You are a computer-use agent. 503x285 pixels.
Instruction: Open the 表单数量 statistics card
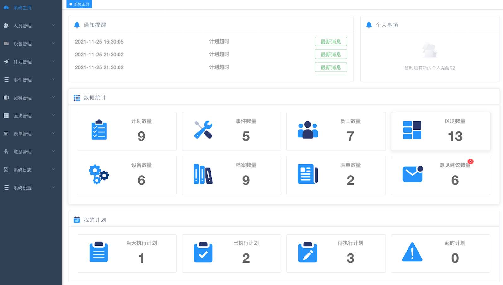pos(336,175)
